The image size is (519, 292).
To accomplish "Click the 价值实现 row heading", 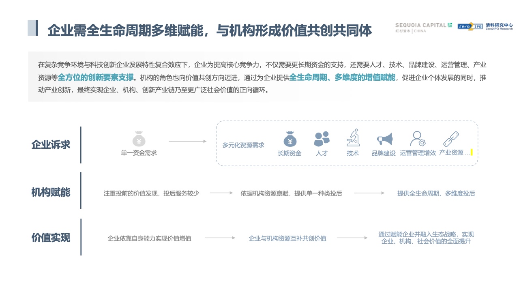I will [x=51, y=238].
